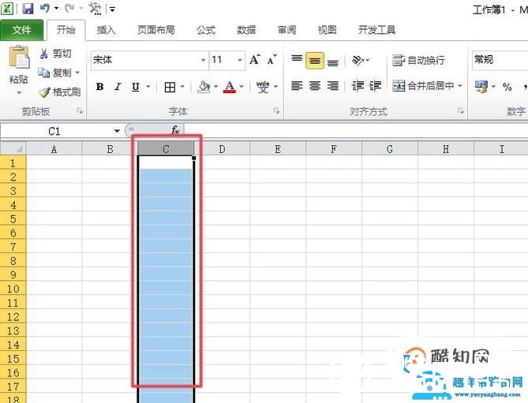This screenshot has width=528, height=403.
Task: Select column H header
Action: (x=446, y=149)
